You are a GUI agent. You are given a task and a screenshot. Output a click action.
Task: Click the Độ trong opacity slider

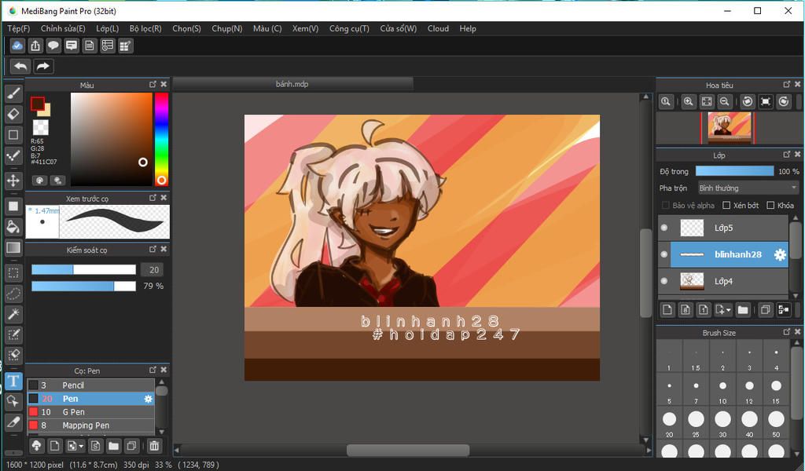click(x=735, y=171)
